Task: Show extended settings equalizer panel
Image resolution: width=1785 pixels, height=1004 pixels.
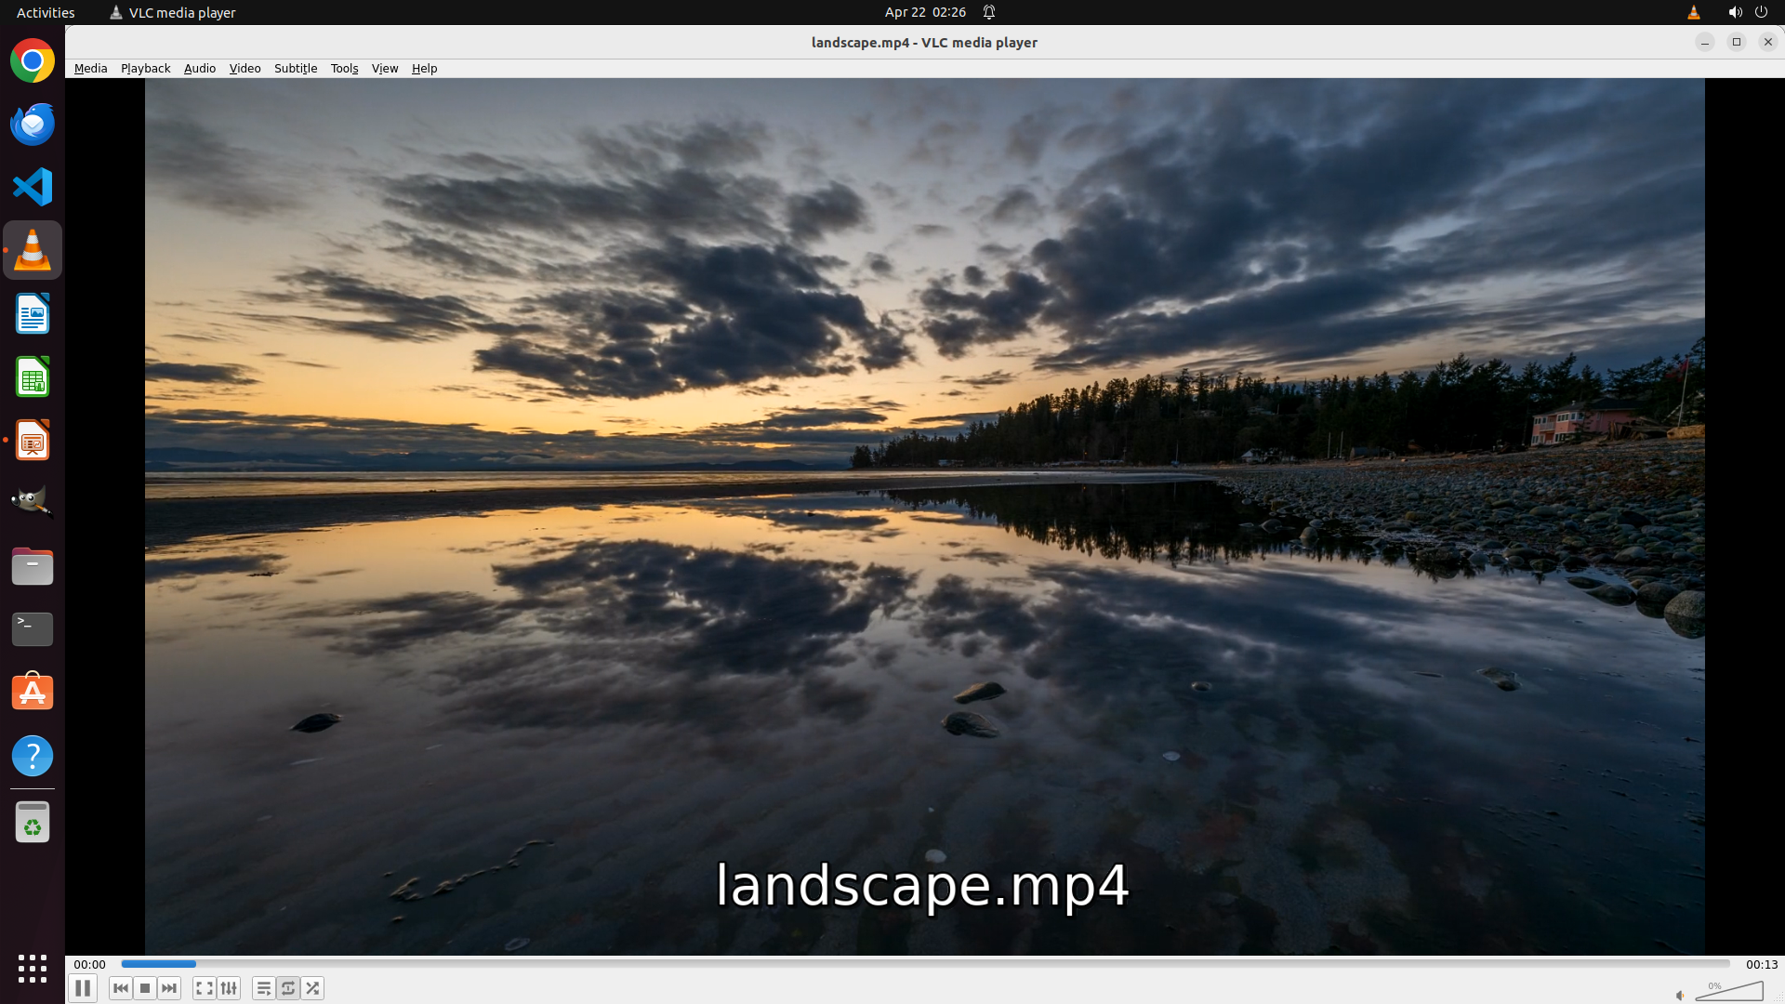Action: tap(229, 988)
